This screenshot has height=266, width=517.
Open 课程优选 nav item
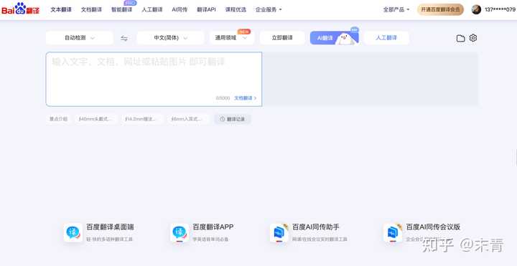pyautogui.click(x=236, y=9)
